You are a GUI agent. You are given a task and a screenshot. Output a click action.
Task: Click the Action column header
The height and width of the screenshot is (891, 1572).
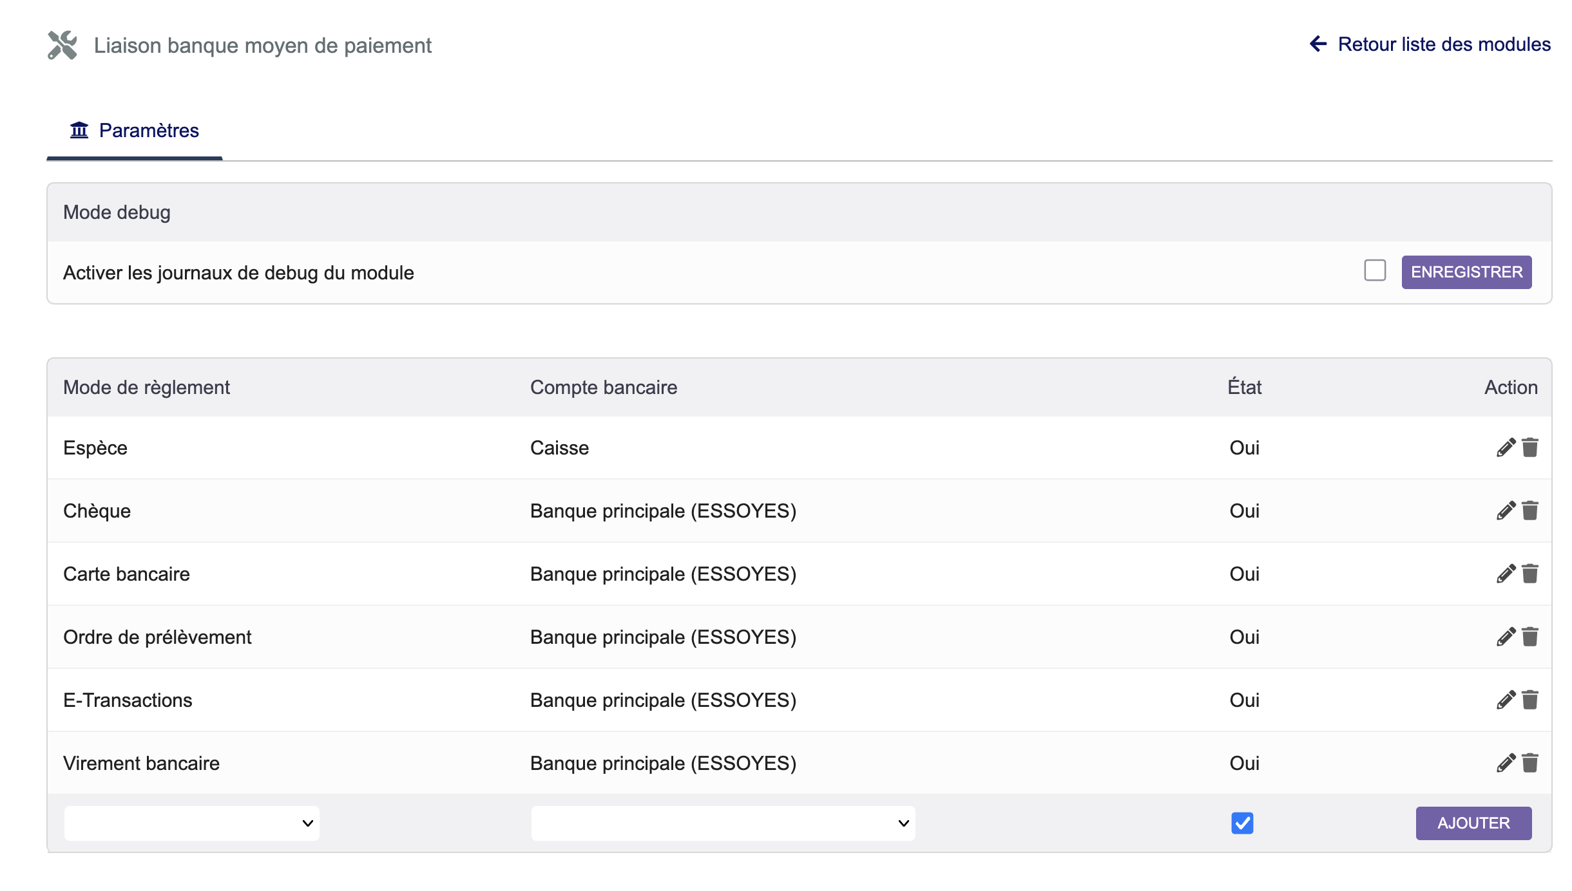(1511, 388)
